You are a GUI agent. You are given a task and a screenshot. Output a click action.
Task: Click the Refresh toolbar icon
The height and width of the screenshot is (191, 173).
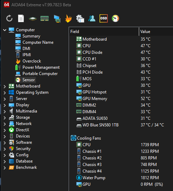[x=9, y=18]
